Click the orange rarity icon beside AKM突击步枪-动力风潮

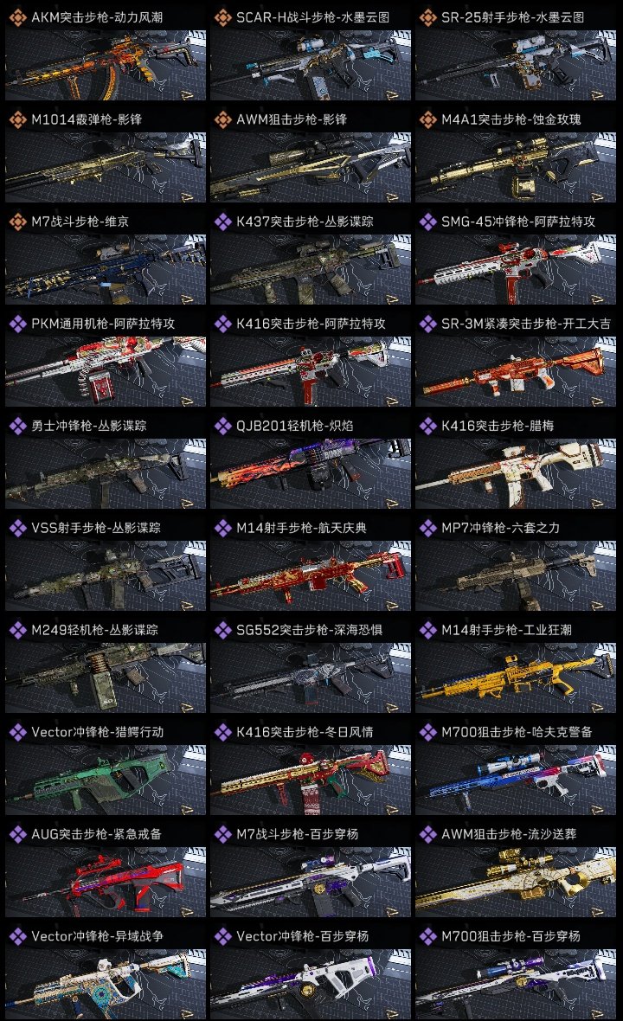[17, 17]
